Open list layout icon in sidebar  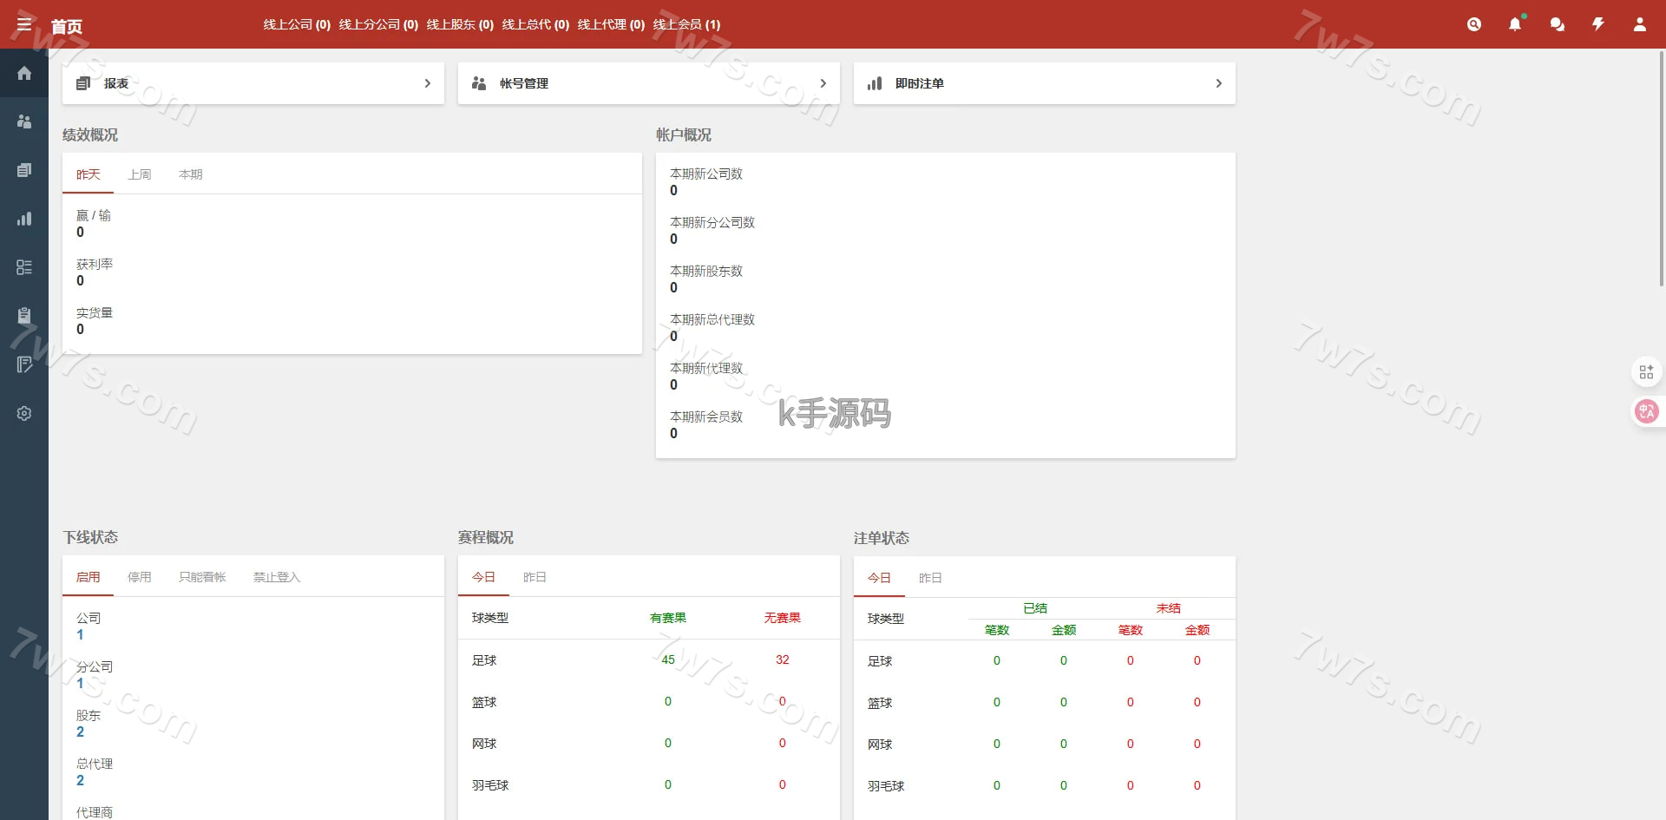(x=24, y=267)
